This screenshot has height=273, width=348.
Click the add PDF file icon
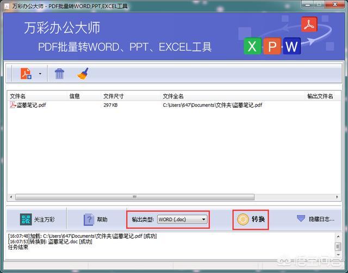click(x=26, y=73)
